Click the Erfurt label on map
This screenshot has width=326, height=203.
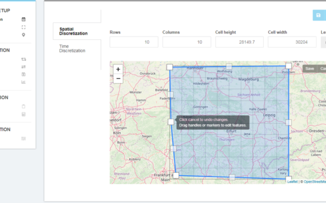coord(231,131)
